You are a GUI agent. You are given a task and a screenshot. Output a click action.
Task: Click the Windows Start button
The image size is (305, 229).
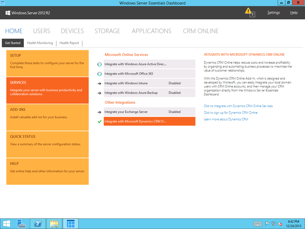coord(7,224)
